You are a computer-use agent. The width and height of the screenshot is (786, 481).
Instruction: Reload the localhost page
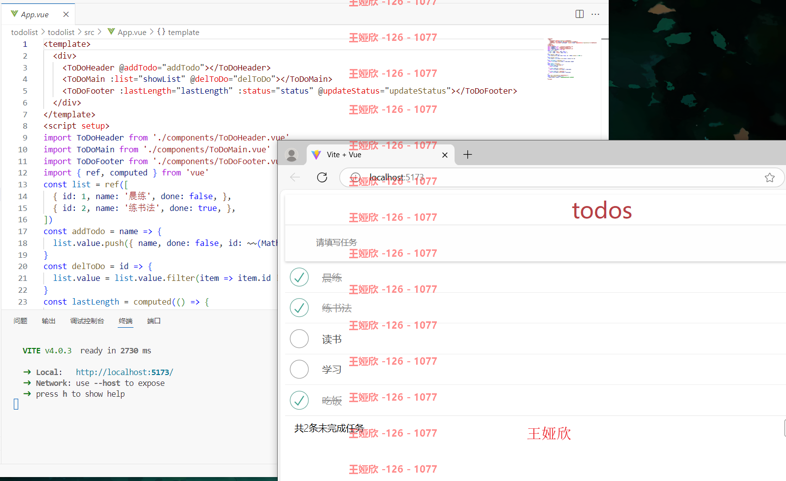(x=322, y=177)
